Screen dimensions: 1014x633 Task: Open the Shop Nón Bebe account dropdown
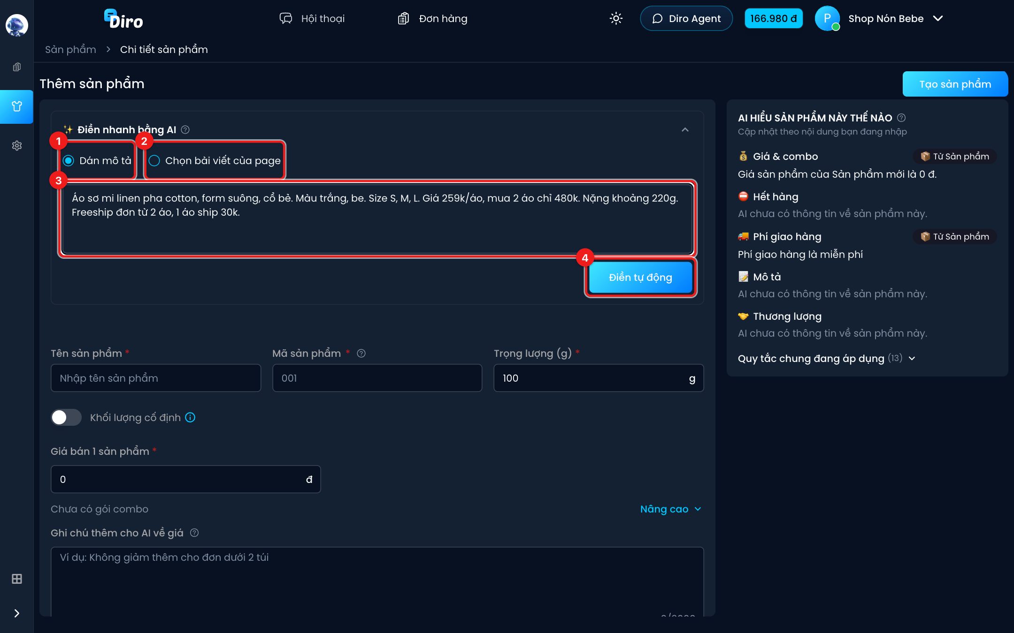895,18
